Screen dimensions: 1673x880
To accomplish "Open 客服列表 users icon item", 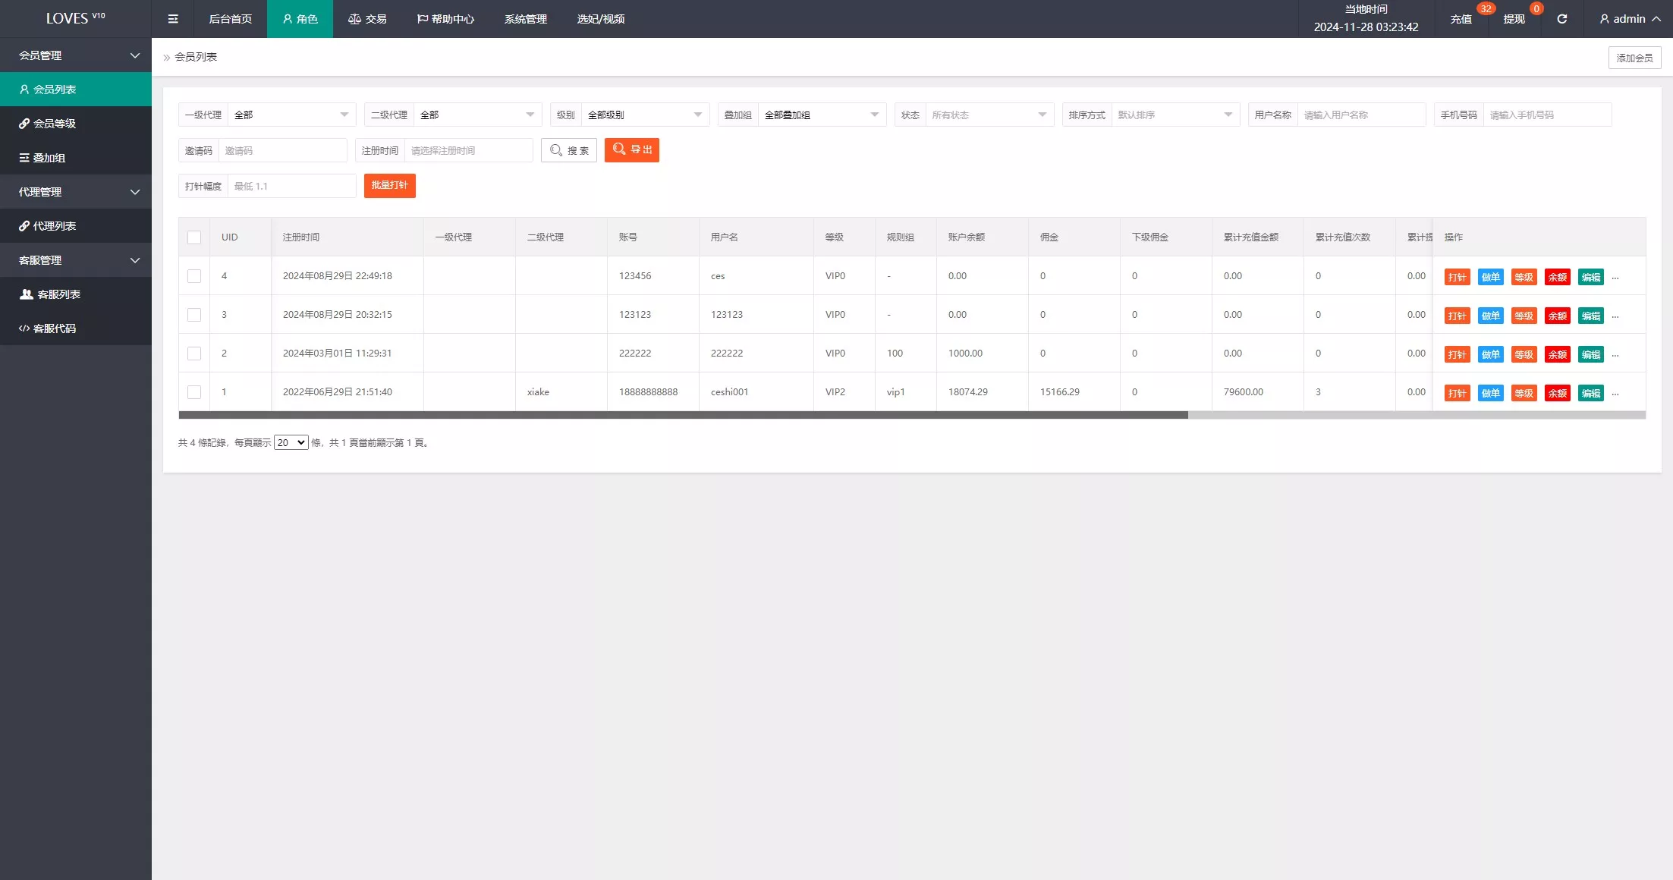I will click(x=27, y=294).
